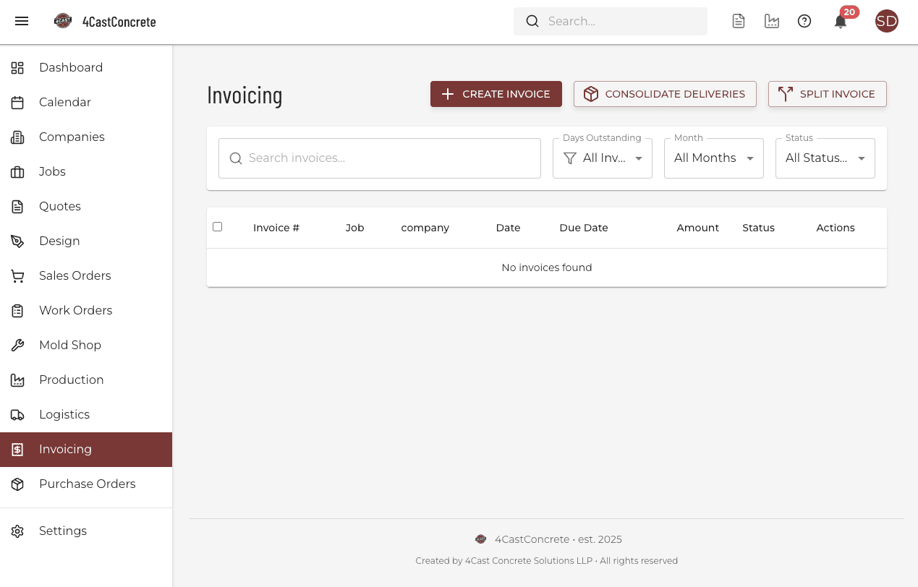Viewport: 918px width, 587px height.
Task: Open the Days Outstanding filter dropdown
Action: coord(602,158)
